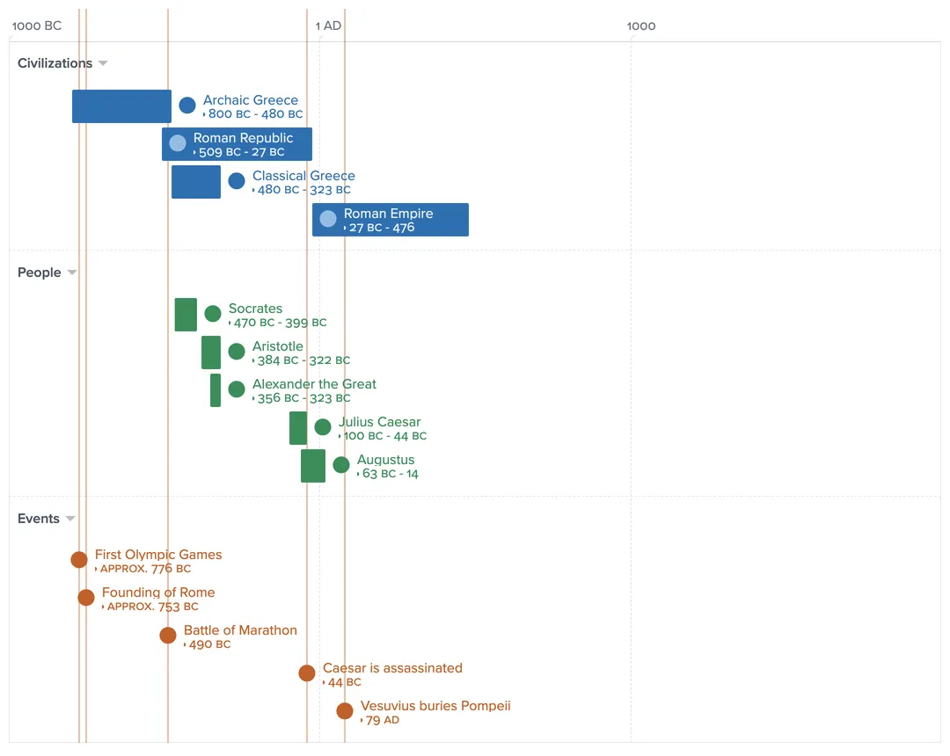This screenshot has height=756, width=950.
Task: Open the Caesar is assassinated title
Action: (x=392, y=668)
